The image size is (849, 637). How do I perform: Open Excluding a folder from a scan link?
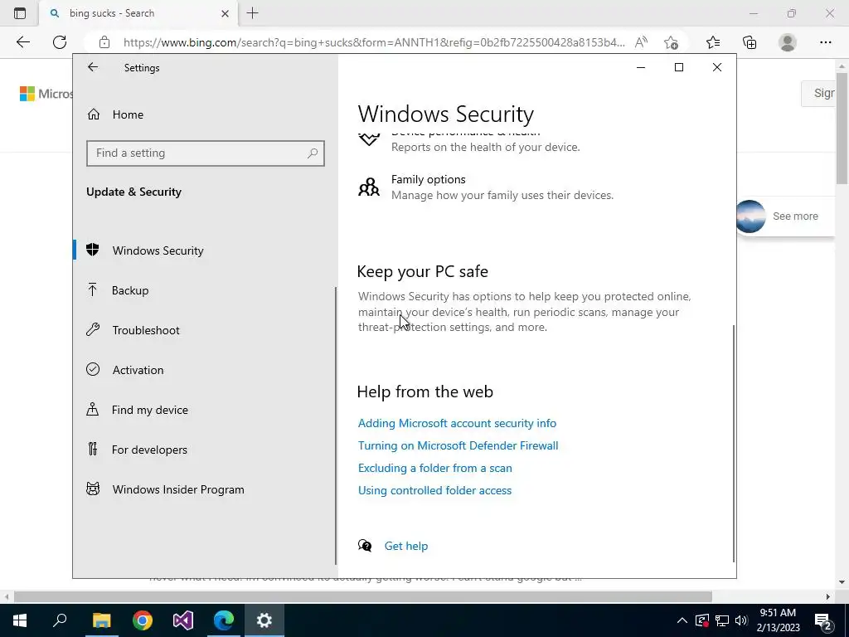point(434,468)
